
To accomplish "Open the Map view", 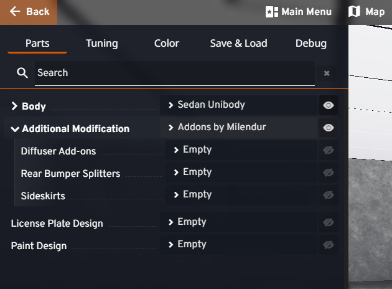I will click(x=366, y=12).
